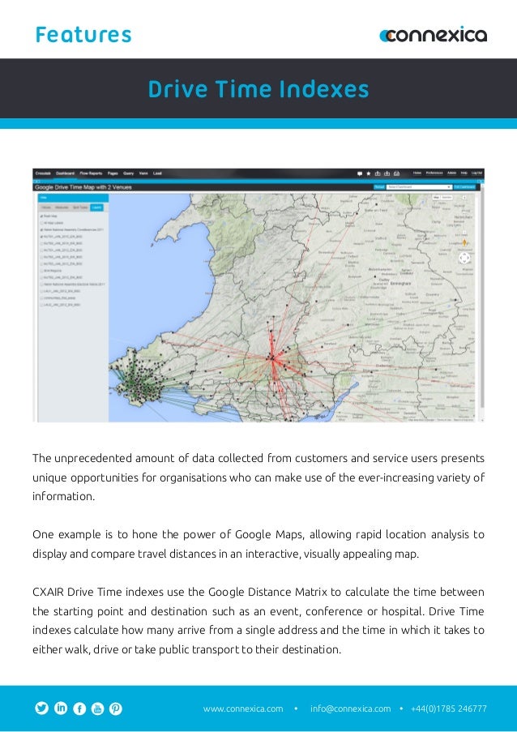Click the Street View pegman icon
The width and height of the screenshot is (517, 732).
pyautogui.click(x=464, y=242)
